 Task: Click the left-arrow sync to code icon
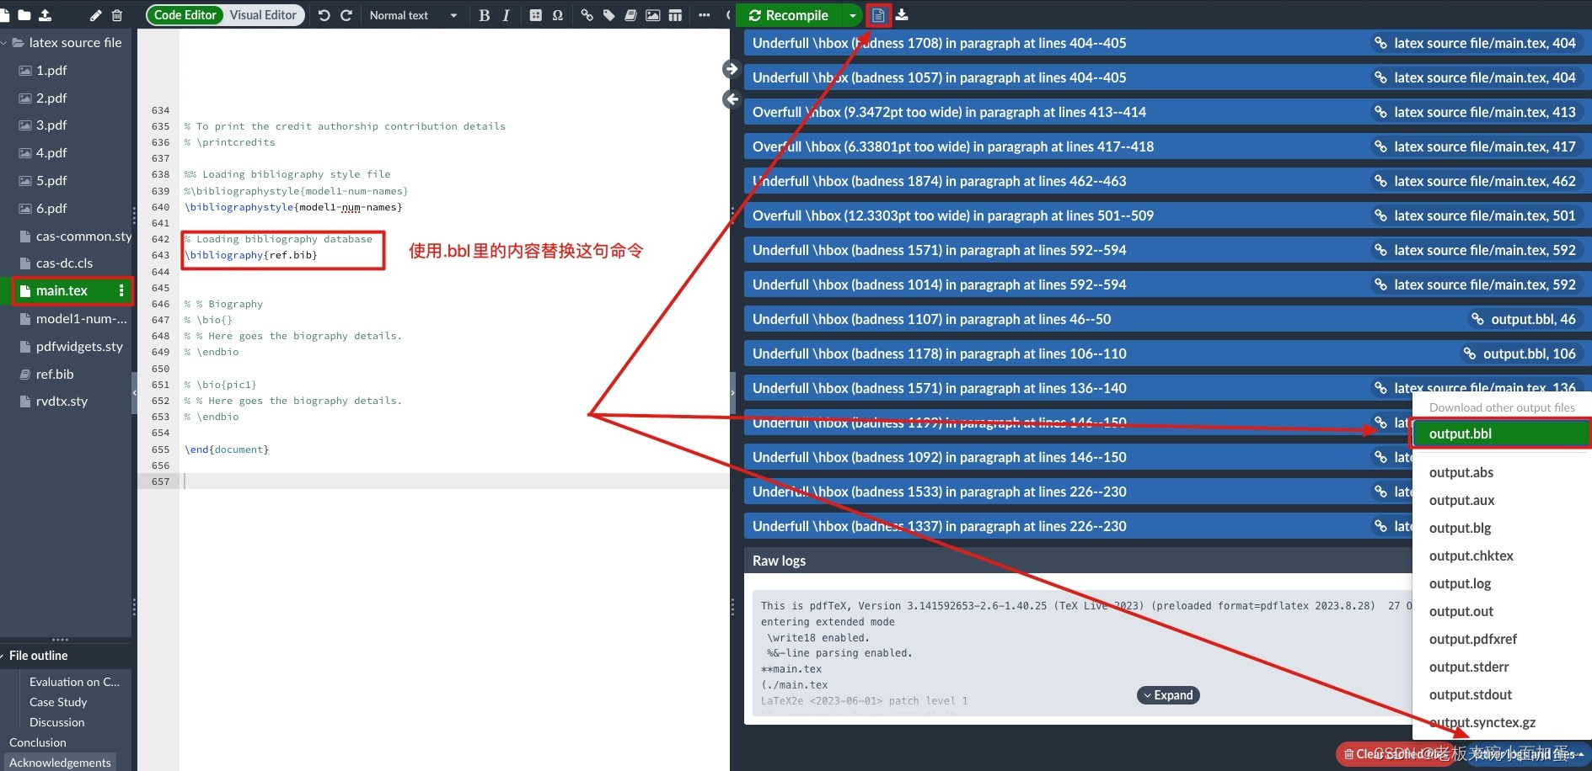click(x=731, y=99)
